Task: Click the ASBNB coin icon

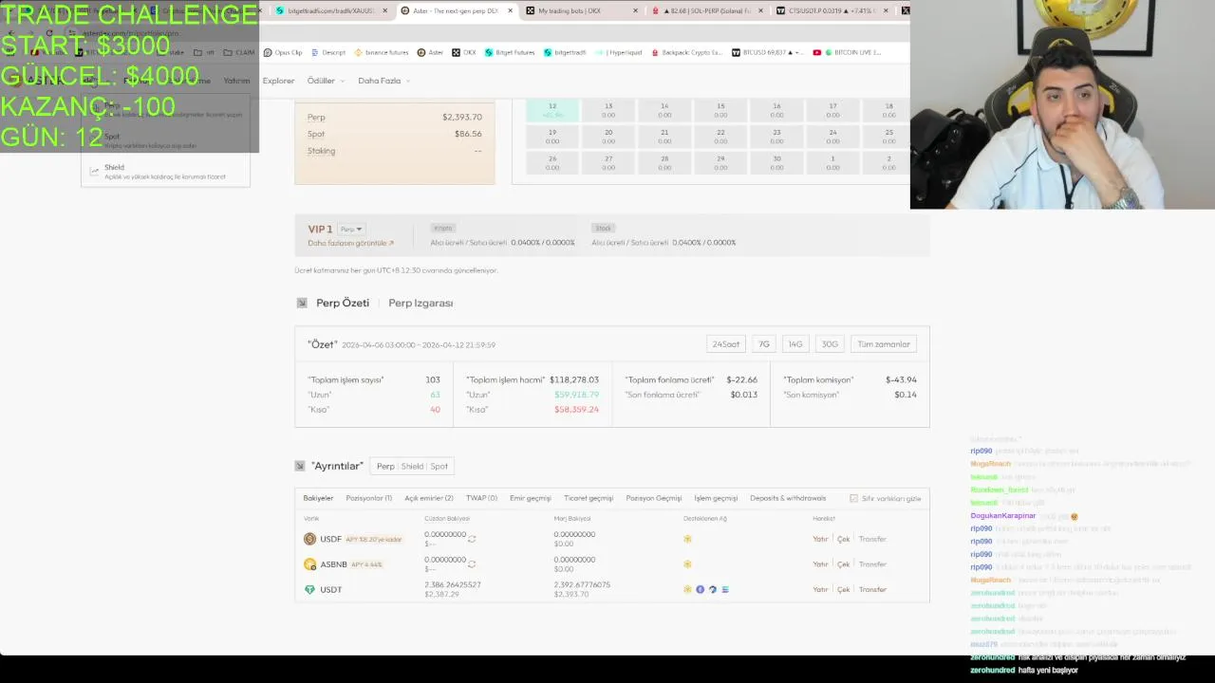Action: (309, 564)
